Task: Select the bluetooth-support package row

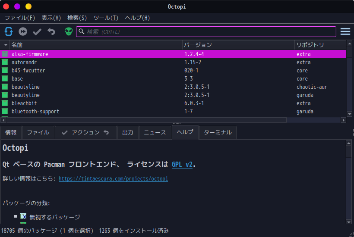Action: tap(173, 111)
